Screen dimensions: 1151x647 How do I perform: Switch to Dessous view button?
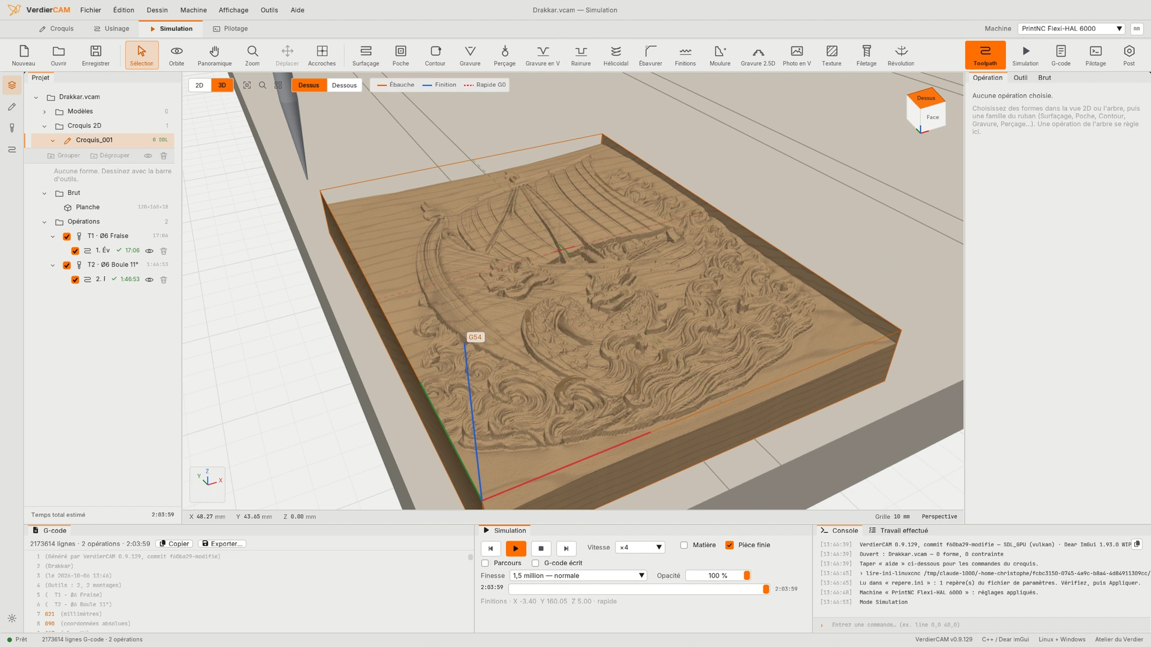(344, 85)
